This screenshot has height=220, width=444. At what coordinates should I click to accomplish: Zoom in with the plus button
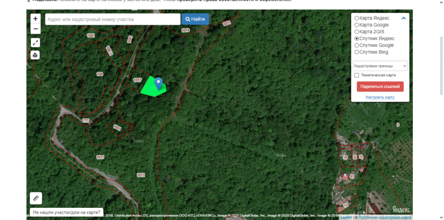pyautogui.click(x=36, y=19)
